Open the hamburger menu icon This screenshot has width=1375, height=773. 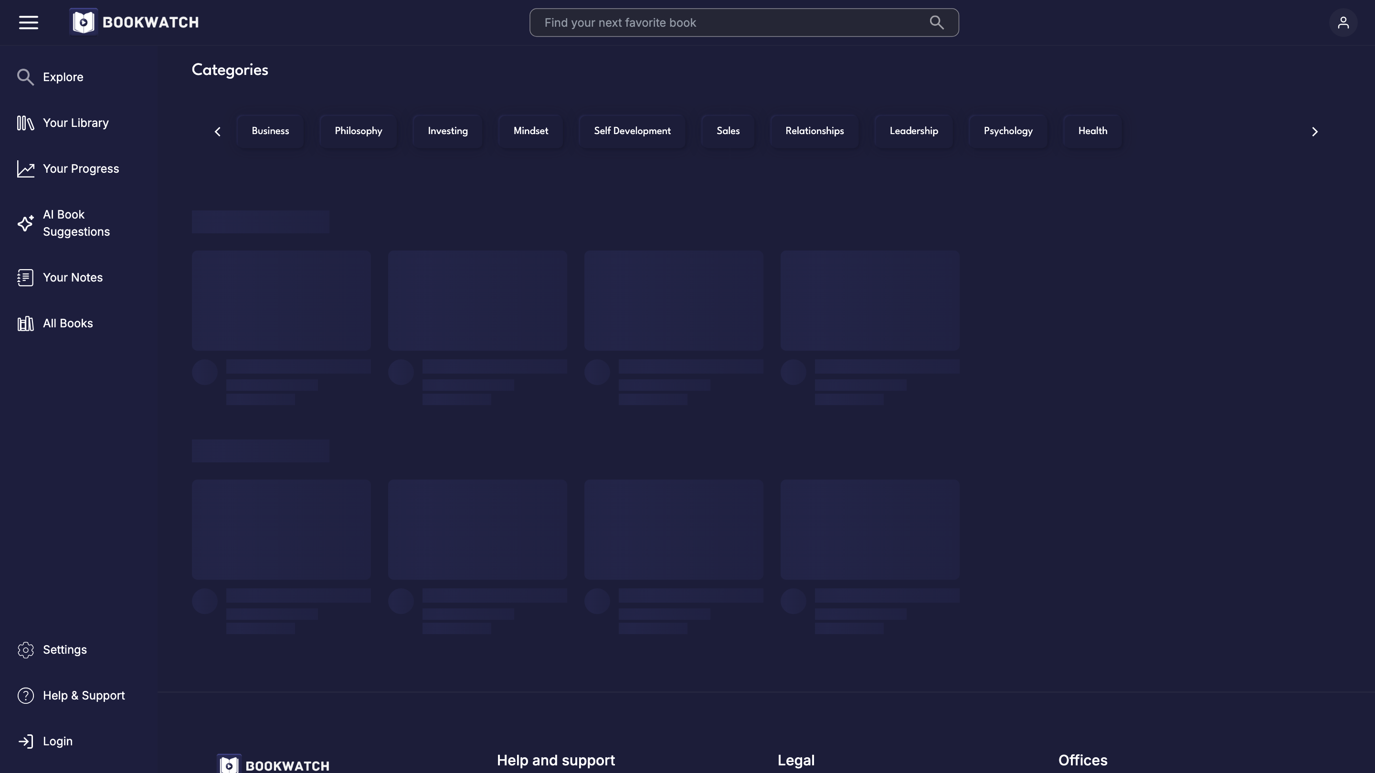click(28, 22)
